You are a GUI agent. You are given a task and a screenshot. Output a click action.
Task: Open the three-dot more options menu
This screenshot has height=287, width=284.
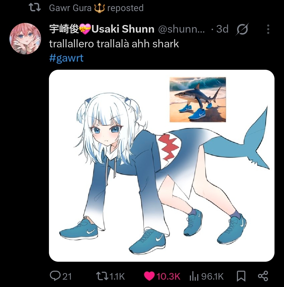(x=268, y=29)
